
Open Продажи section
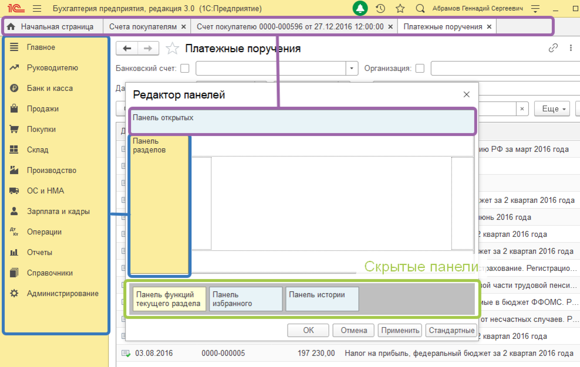(42, 108)
